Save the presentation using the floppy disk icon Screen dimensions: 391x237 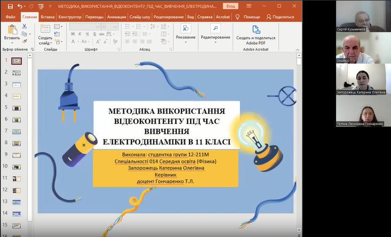coord(10,6)
